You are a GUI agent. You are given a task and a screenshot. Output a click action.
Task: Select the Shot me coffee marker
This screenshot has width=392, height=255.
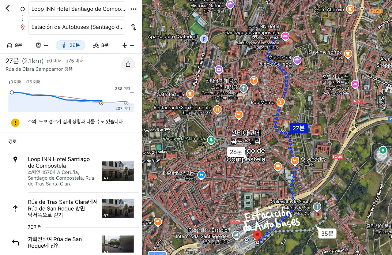click(348, 54)
